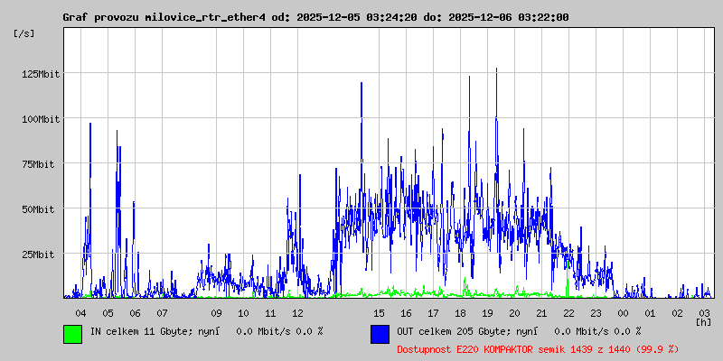This screenshot has width=723, height=361.
Task: Select the '125Mbit' y-axis label
Action: 41,74
